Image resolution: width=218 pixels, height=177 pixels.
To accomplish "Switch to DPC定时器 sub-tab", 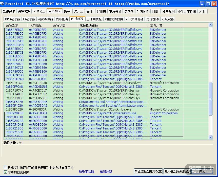I will [12, 19].
